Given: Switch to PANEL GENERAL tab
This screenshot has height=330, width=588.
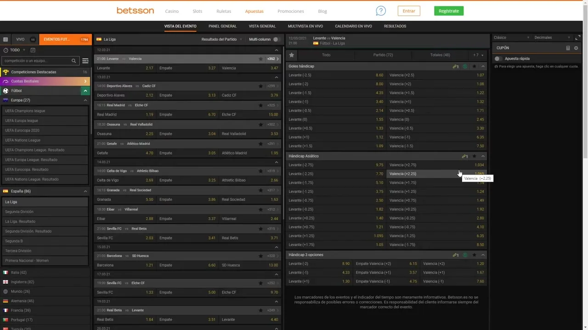Looking at the screenshot, I should pos(222,26).
